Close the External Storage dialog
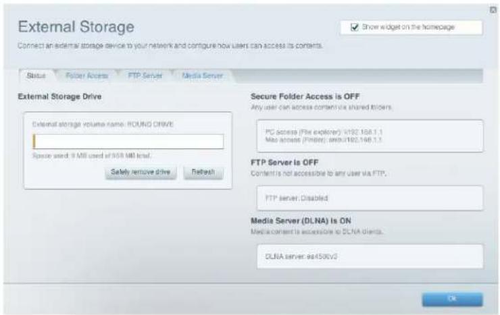 tap(493, 10)
